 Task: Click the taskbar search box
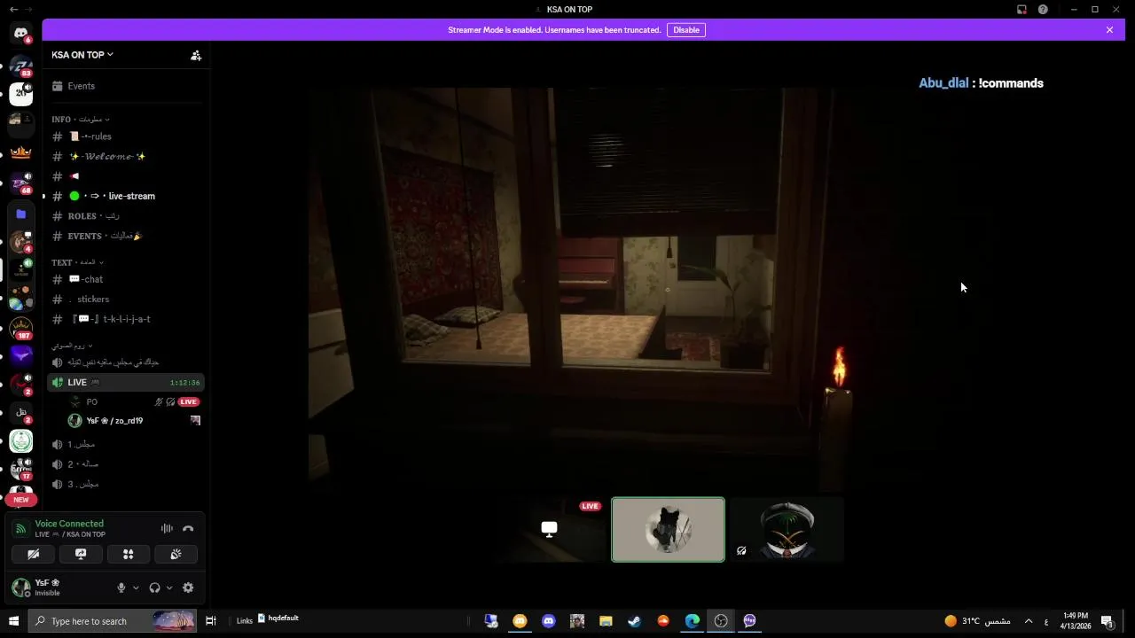click(113, 621)
